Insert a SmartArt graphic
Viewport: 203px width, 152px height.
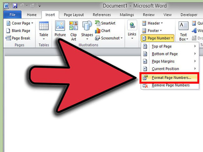pos(105,23)
